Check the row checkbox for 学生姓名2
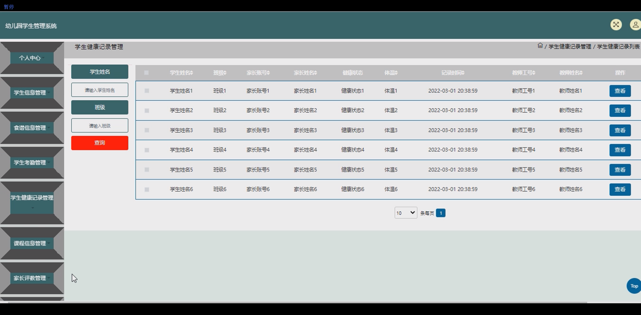The height and width of the screenshot is (315, 641). (147, 110)
